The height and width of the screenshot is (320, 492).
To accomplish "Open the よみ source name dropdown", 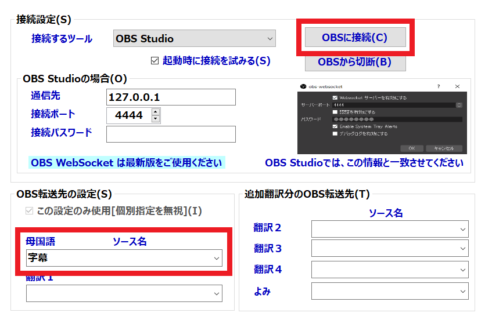I will 390,291.
